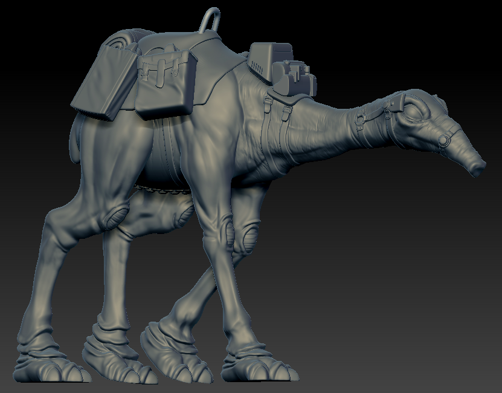The height and width of the screenshot is (393, 502).
Task: Select the buckled saddlebag with two straps
Action: [165, 85]
